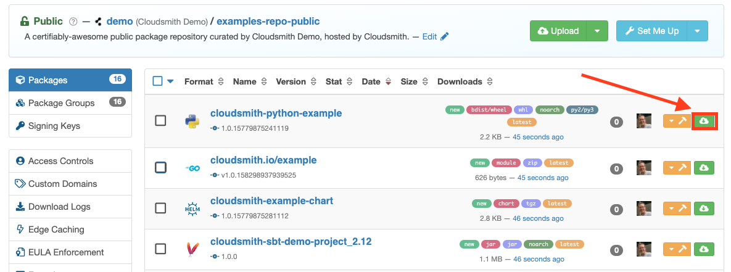This screenshot has width=731, height=272.
Task: Open cloudsmith.io/example package page
Action: (x=263, y=160)
